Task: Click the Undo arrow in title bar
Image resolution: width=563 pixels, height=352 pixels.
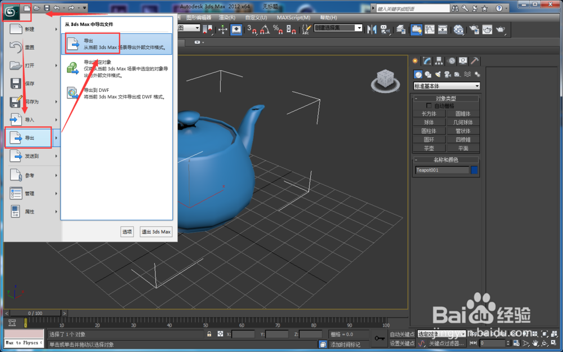Action: (x=57, y=7)
